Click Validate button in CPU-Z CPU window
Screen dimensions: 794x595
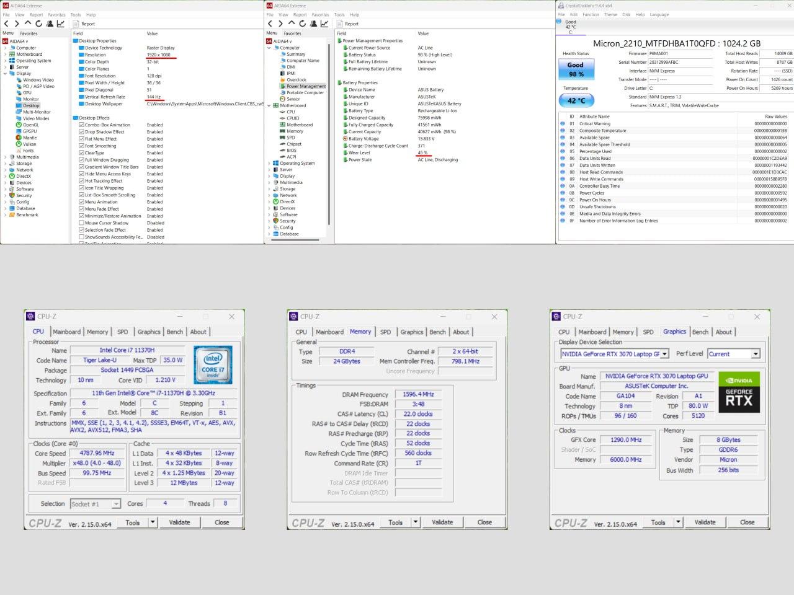coord(180,522)
